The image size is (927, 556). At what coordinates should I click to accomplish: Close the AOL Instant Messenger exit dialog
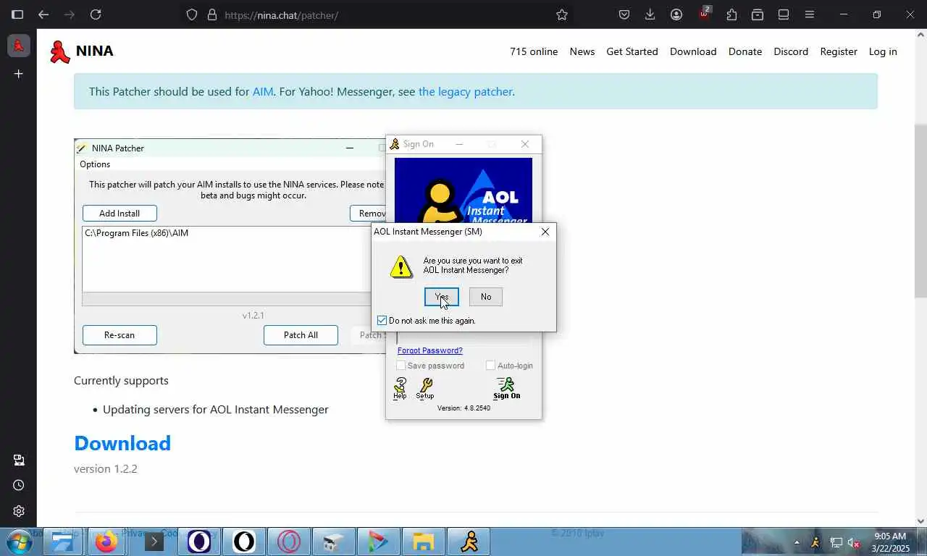[545, 232]
